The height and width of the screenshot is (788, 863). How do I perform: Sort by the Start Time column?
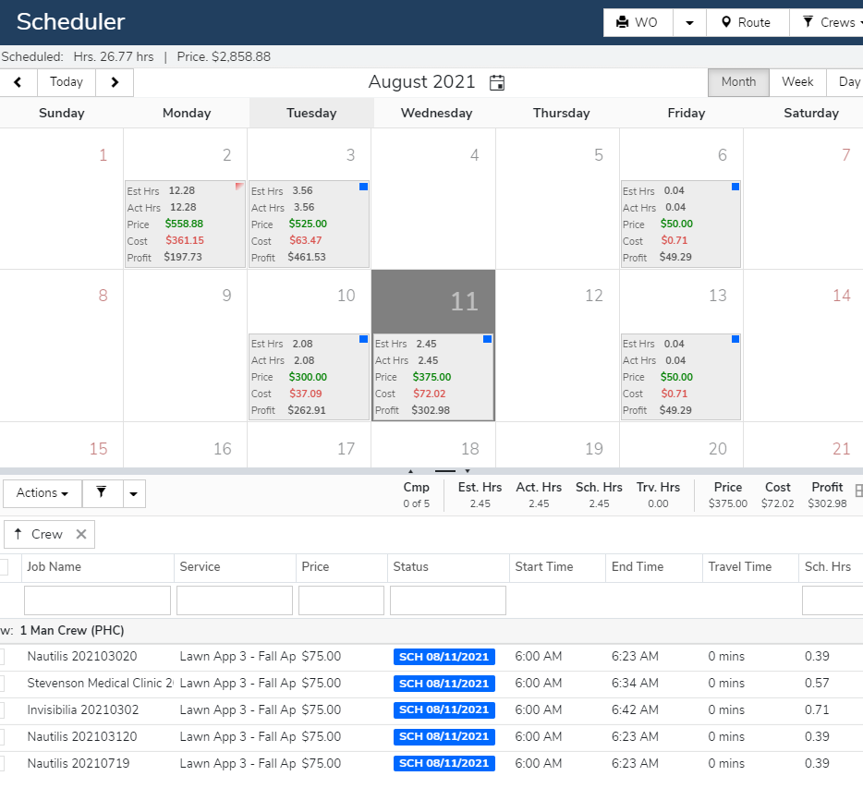[x=544, y=567]
